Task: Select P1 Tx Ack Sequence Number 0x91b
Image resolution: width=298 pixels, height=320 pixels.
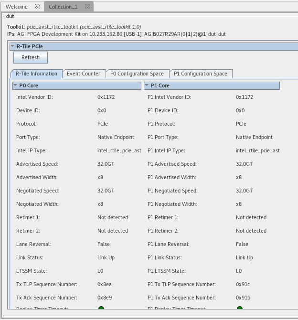Action: tap(243, 298)
